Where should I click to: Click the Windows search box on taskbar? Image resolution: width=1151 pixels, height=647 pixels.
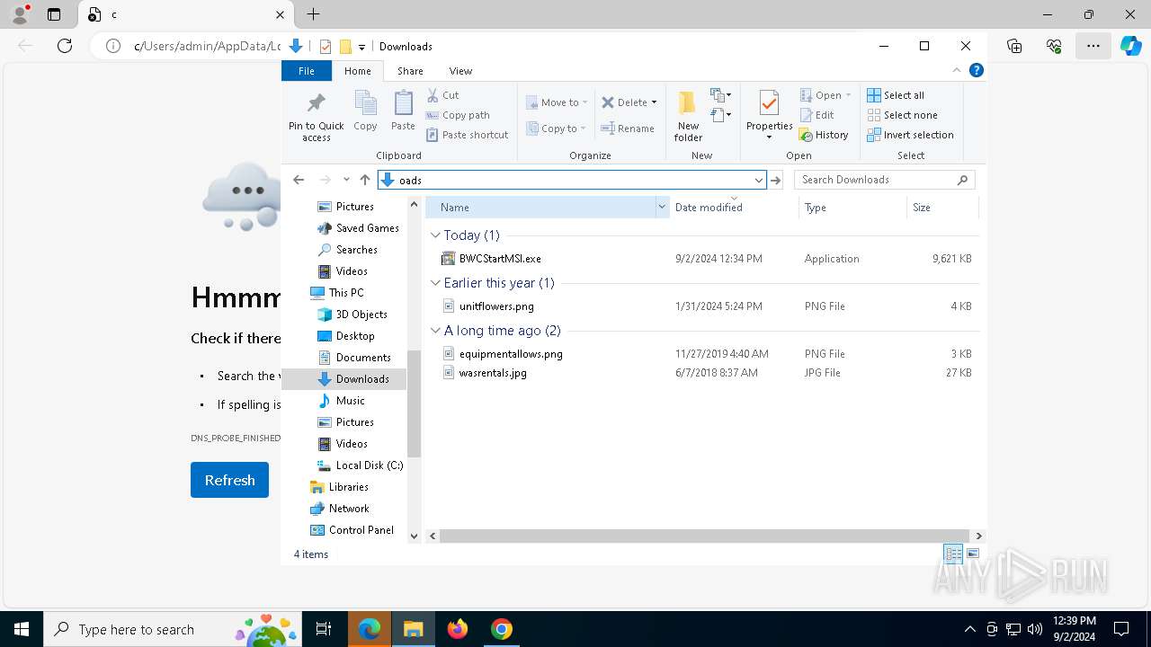[171, 629]
